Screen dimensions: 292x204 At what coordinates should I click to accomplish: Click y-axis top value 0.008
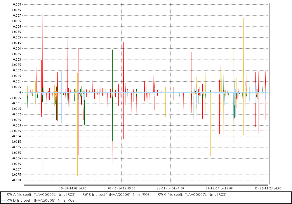click(17, 4)
